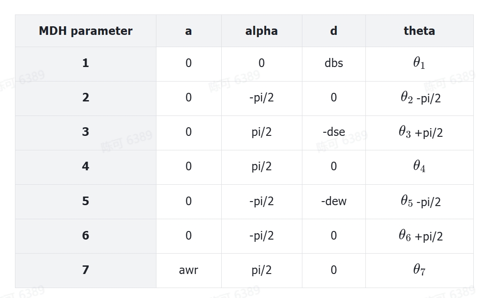Click the "dbs" cell in row 1
This screenshot has width=486, height=298.
point(334,63)
